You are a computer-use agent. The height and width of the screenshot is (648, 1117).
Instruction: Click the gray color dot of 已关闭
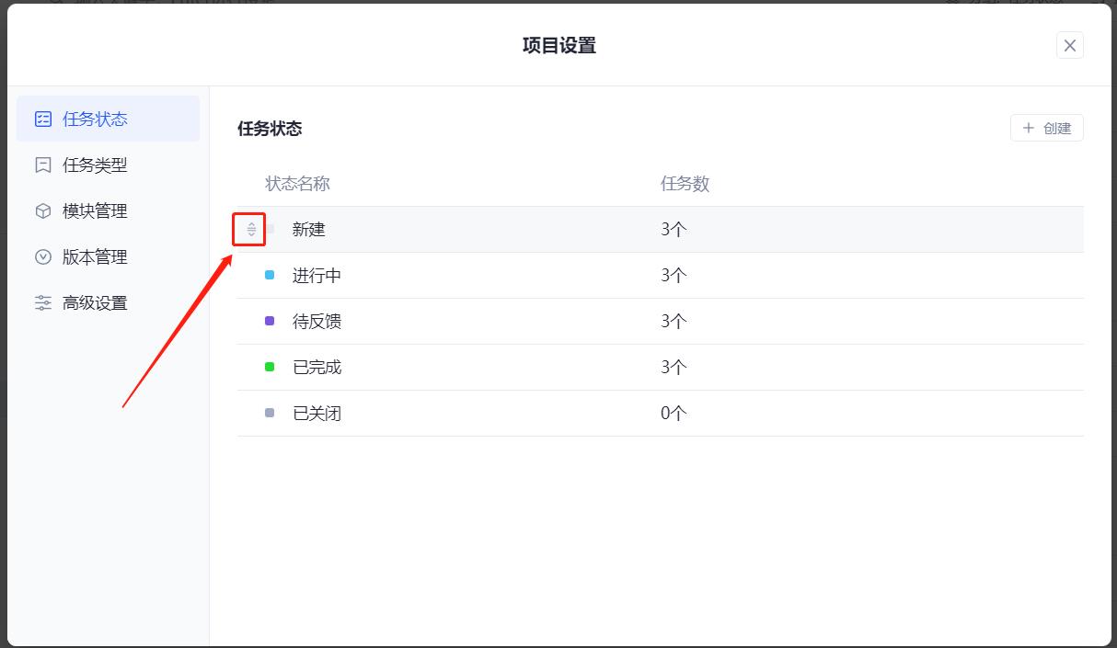point(270,413)
